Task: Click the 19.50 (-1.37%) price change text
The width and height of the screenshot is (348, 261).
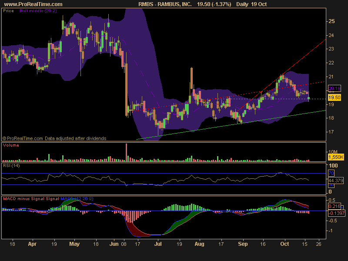Action: coord(214,4)
